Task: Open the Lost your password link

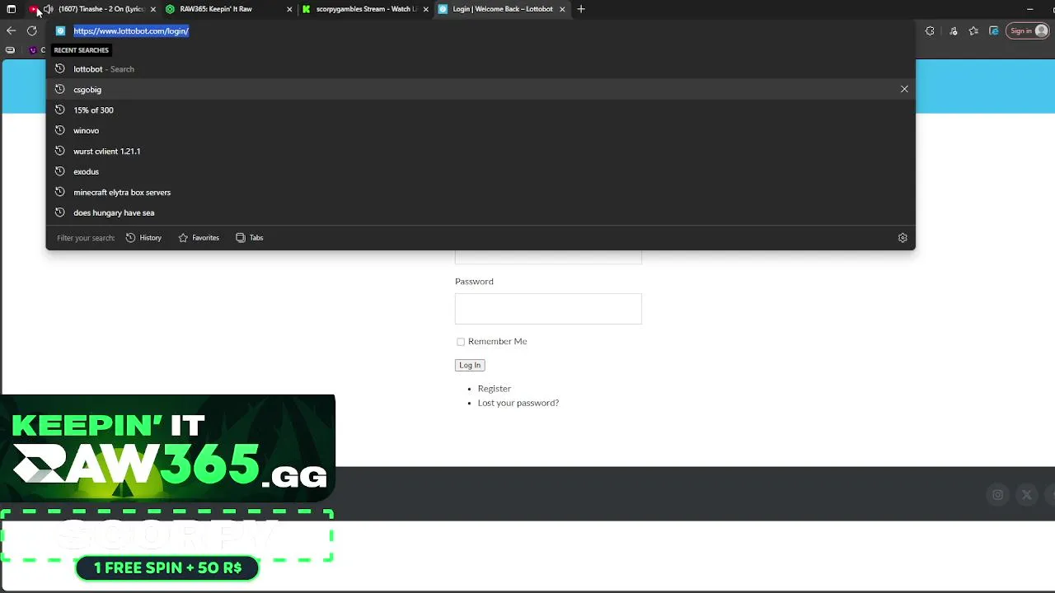Action: pos(518,403)
